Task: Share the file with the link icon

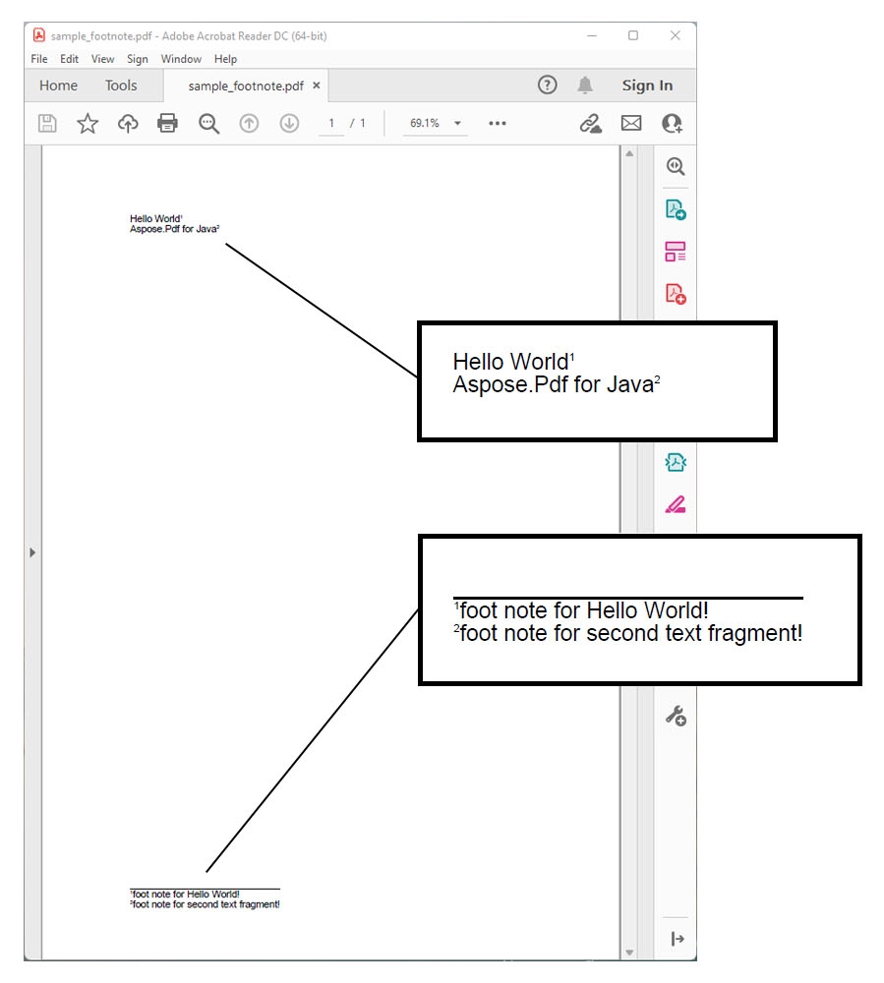Action: tap(588, 123)
